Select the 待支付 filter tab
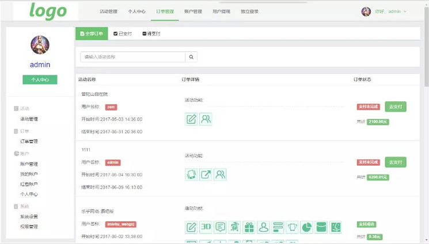Viewport: 429px width, 244px height. tap(151, 34)
